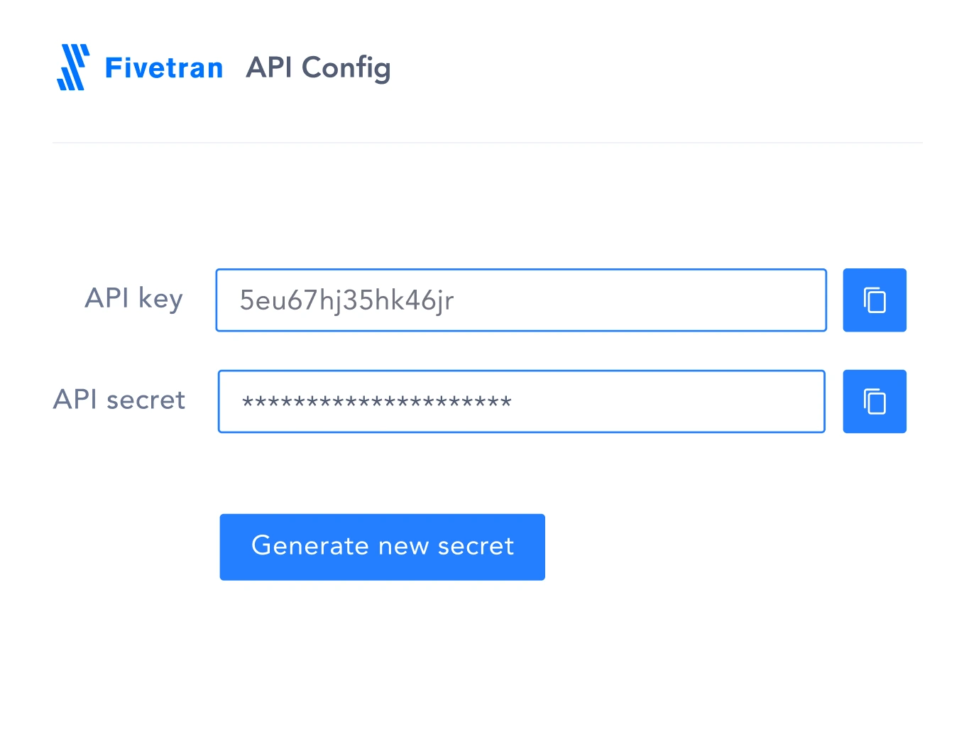Click the 5eu67hj35hk46jr key value text
The height and width of the screenshot is (754, 964).
[346, 301]
